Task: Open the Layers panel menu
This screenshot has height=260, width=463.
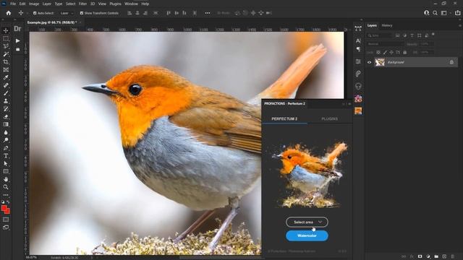Action: pos(460,26)
